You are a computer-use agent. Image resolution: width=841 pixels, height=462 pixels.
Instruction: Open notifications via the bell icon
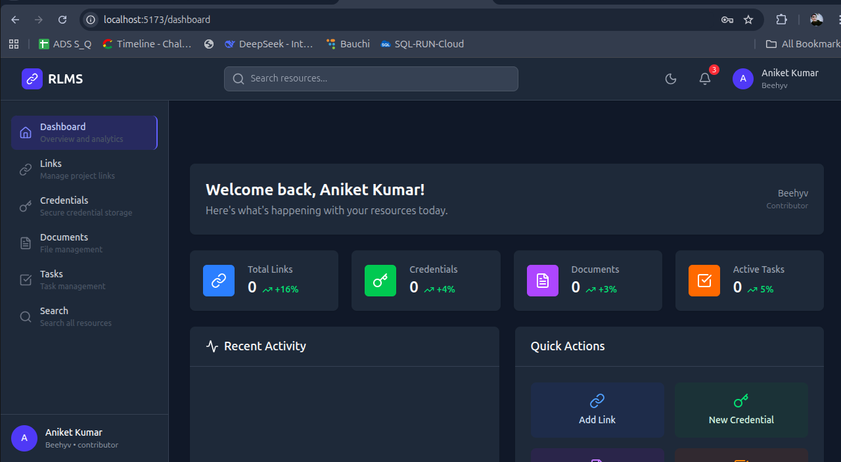pyautogui.click(x=705, y=79)
